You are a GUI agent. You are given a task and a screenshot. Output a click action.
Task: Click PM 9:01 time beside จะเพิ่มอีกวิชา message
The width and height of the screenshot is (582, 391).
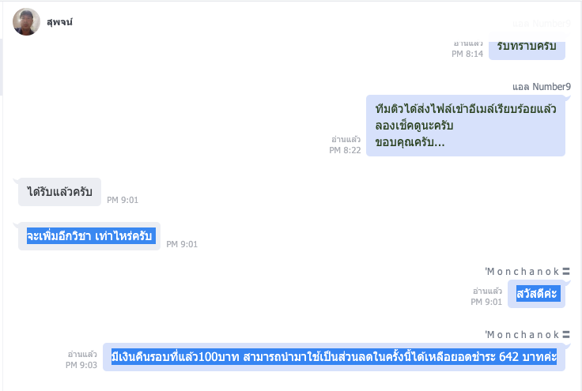click(182, 244)
